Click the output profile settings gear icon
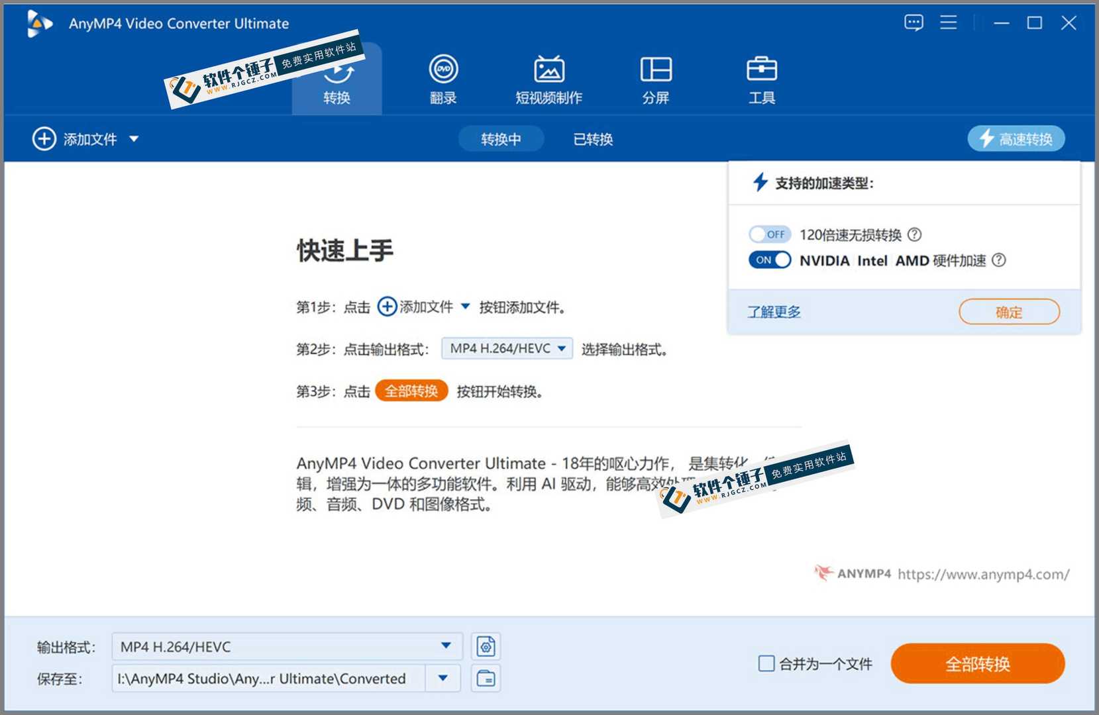The height and width of the screenshot is (715, 1099). (486, 646)
